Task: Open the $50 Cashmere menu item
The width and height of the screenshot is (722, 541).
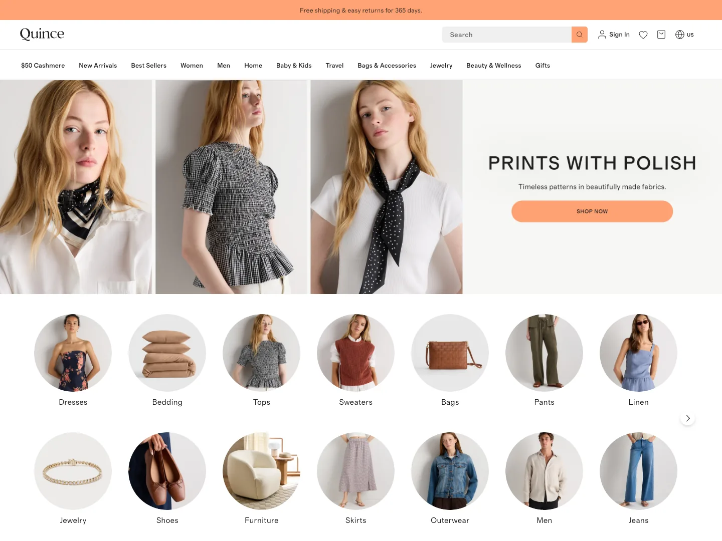Action: (43, 66)
